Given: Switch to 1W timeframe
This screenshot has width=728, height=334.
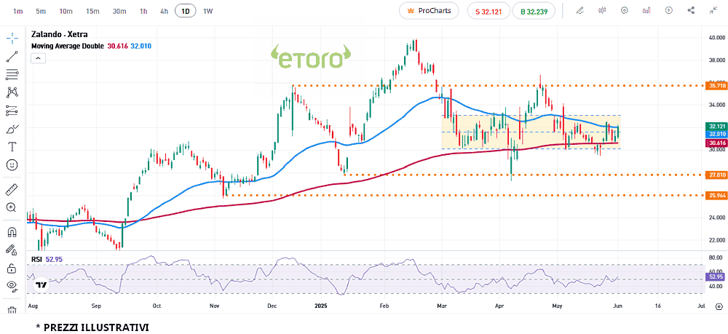Looking at the screenshot, I should (x=208, y=11).
